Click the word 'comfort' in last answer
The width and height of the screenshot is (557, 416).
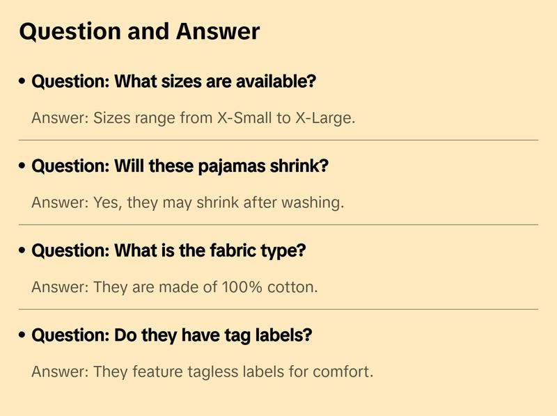[x=345, y=371]
